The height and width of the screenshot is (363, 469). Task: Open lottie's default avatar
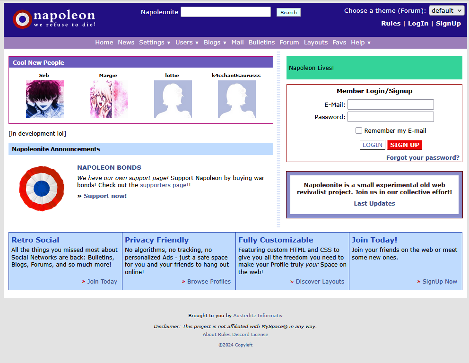pyautogui.click(x=173, y=99)
